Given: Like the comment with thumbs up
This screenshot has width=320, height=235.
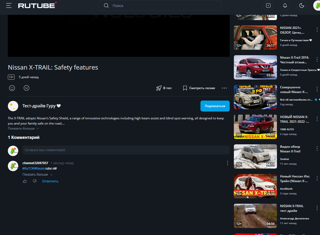Looking at the screenshot, I should click(25, 181).
